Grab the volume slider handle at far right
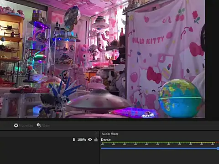 click(218, 149)
